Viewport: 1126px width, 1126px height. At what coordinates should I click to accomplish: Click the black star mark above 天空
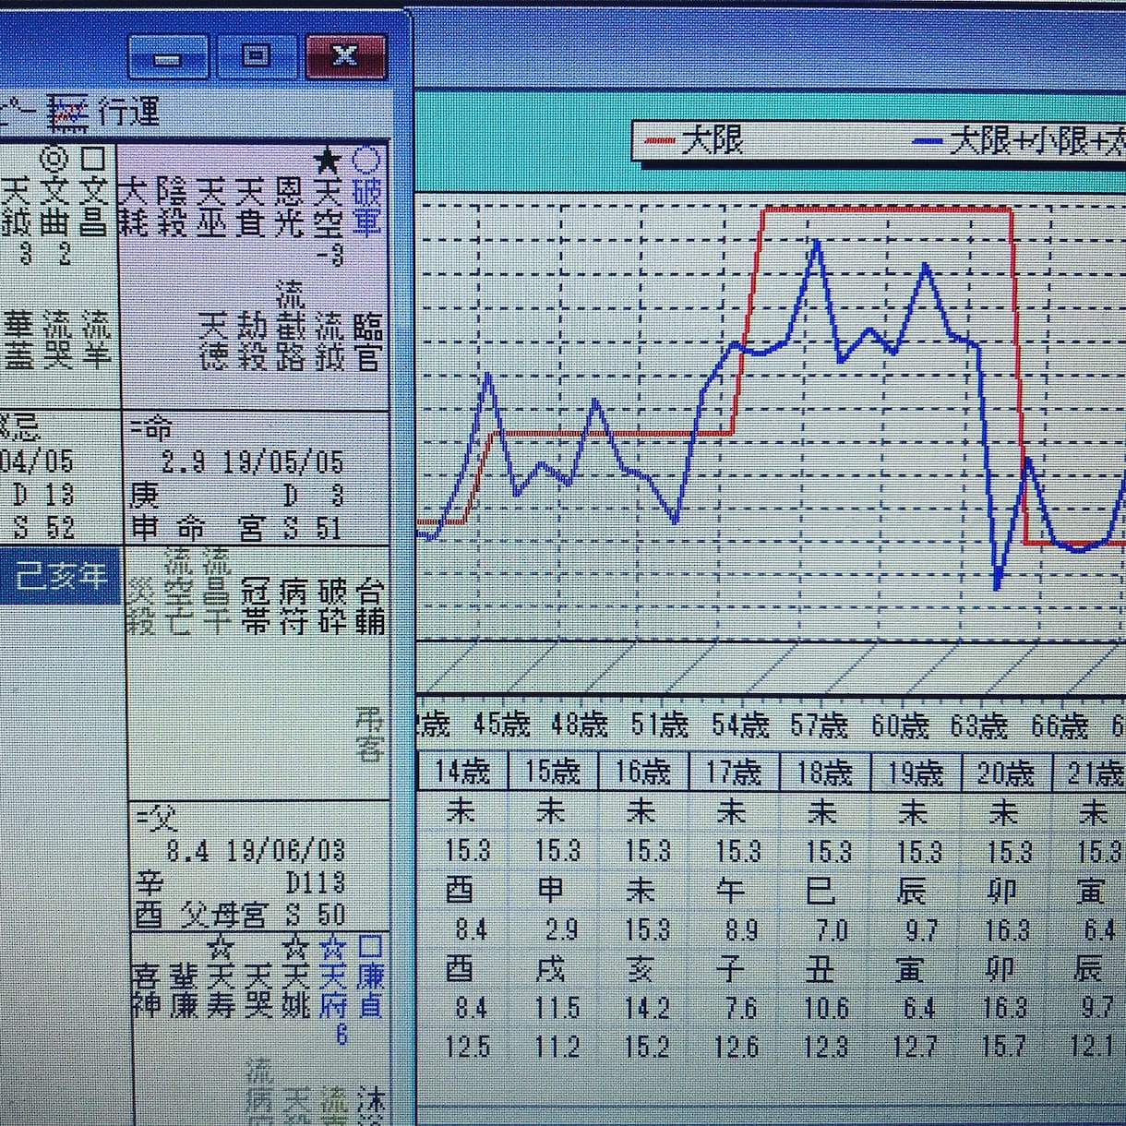tap(327, 162)
